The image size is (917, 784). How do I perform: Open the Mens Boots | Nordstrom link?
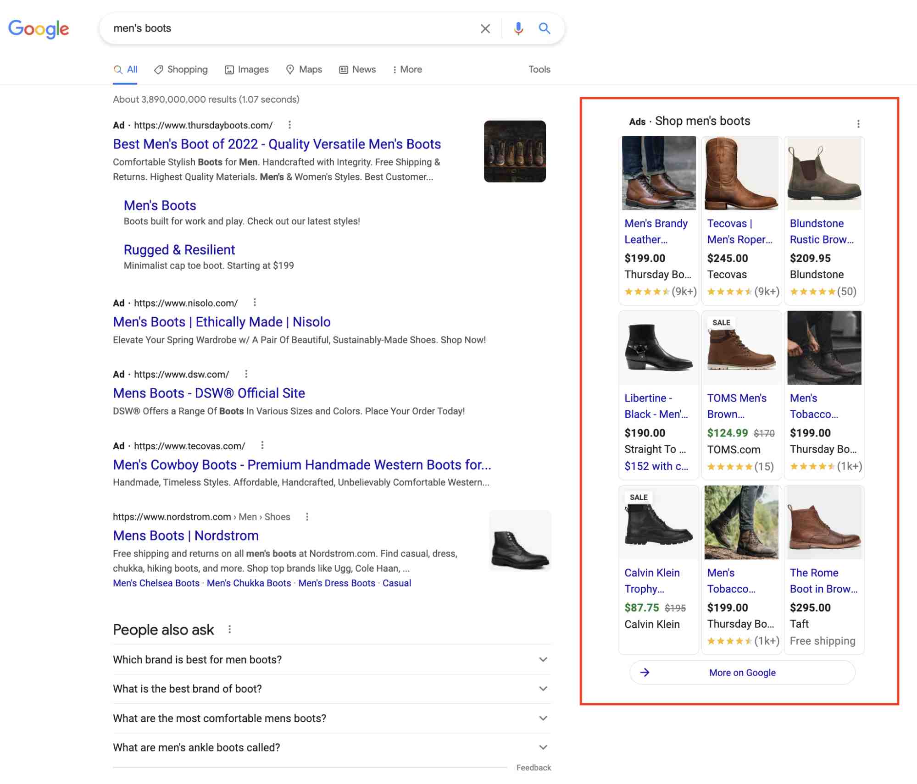[185, 535]
